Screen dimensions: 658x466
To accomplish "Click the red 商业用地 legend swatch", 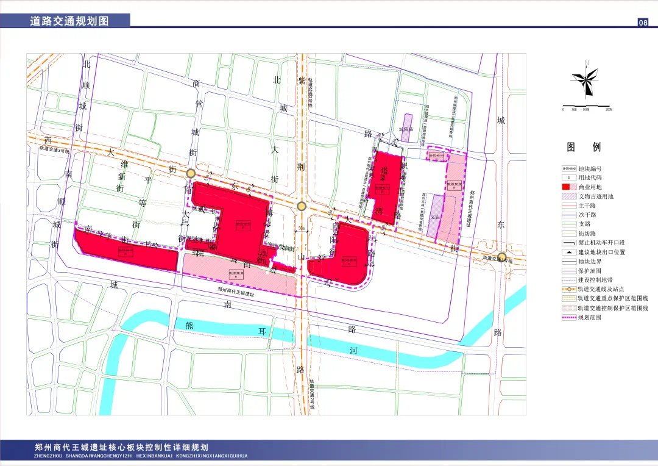I will pyautogui.click(x=569, y=187).
